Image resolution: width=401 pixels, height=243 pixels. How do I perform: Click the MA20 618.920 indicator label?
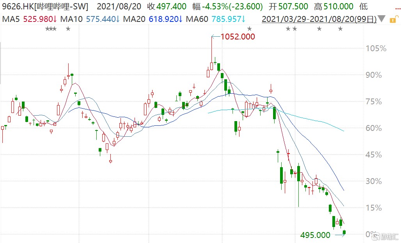click(x=153, y=19)
